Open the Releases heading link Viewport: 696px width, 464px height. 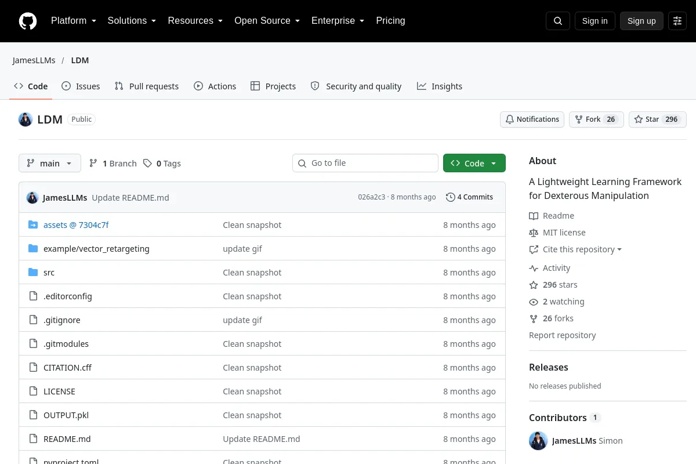[x=549, y=367]
